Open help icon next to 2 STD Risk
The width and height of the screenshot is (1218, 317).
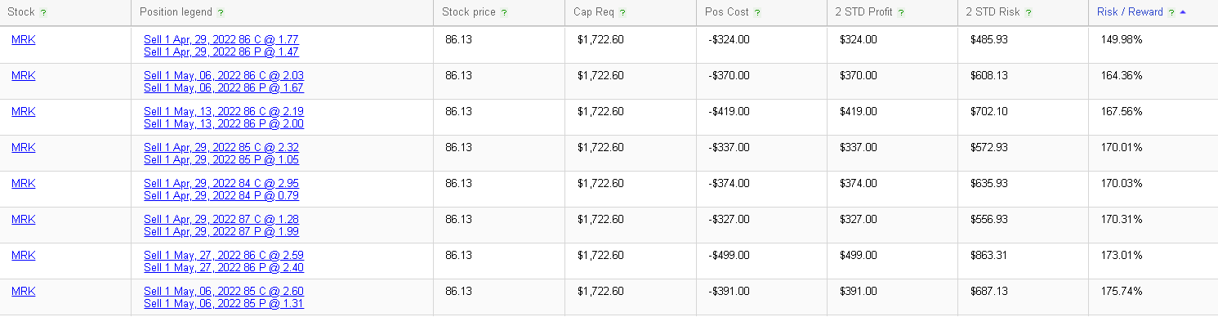tap(1028, 13)
